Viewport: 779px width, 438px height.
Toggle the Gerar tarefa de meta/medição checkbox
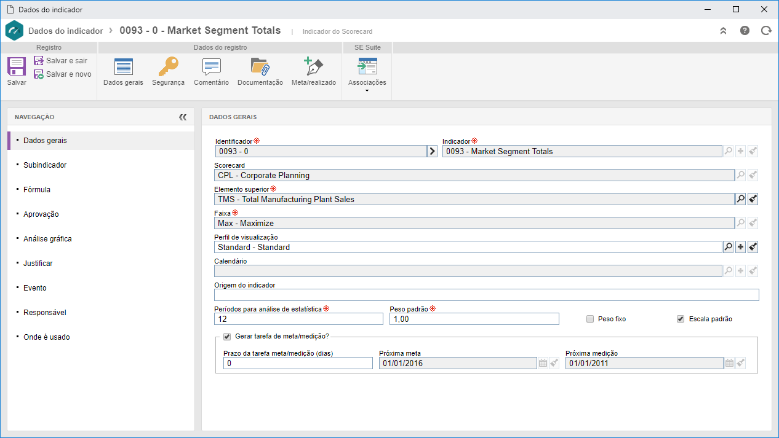(227, 336)
